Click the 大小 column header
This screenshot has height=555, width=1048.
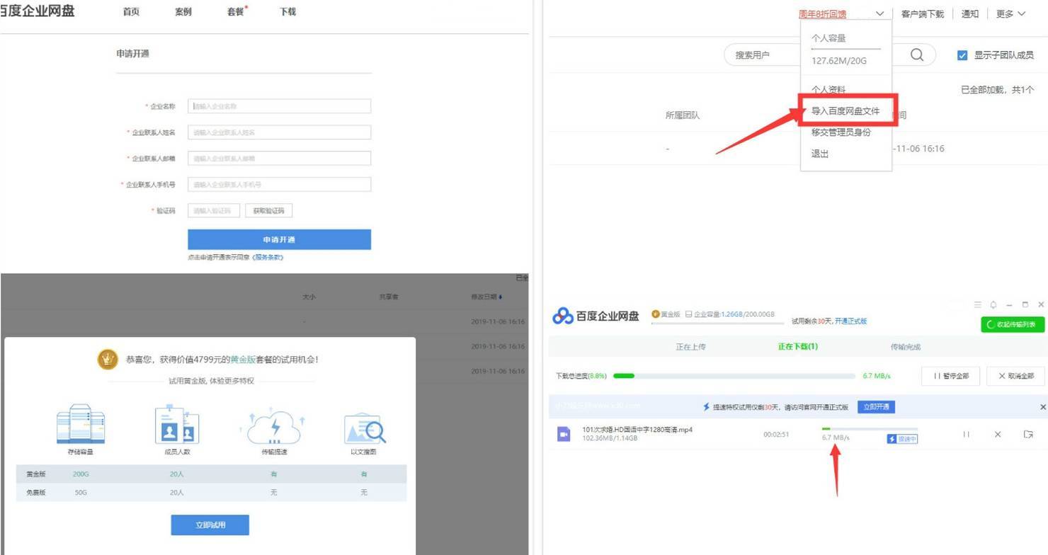click(309, 297)
